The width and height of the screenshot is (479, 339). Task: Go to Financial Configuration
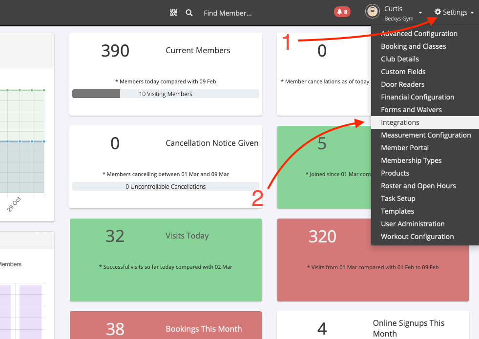coord(417,97)
